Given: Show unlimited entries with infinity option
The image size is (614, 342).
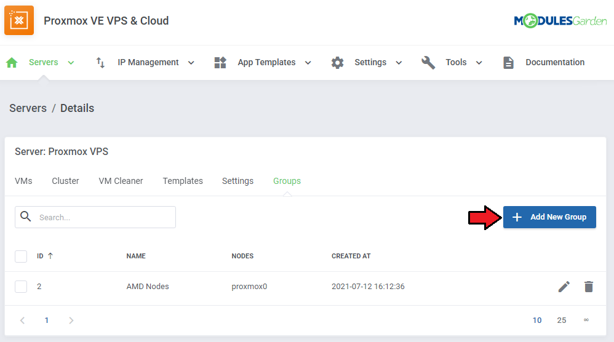Looking at the screenshot, I should tap(586, 320).
